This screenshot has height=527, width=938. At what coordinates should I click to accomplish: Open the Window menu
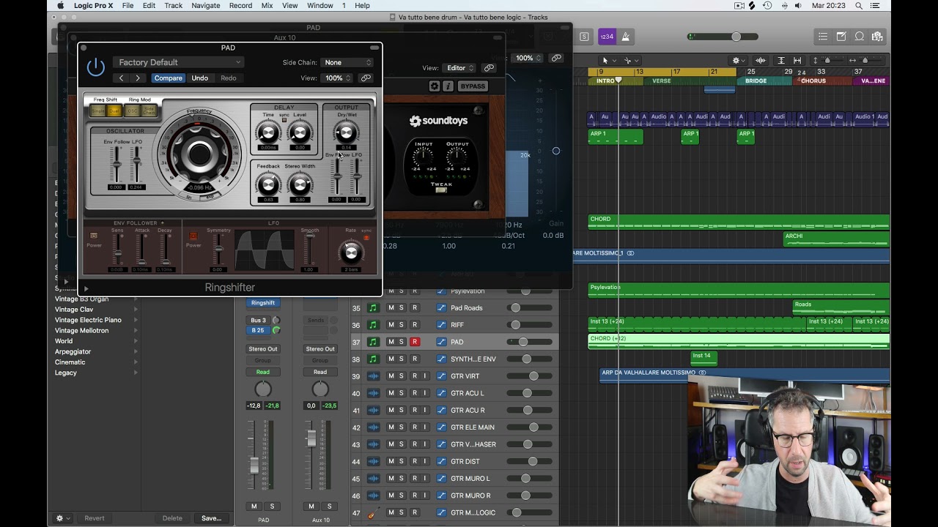coord(320,6)
